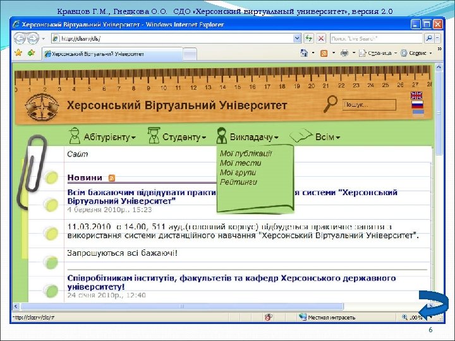Open the Всім dropdown menu
Viewport: 455px width, 341px height.
tap(327, 137)
